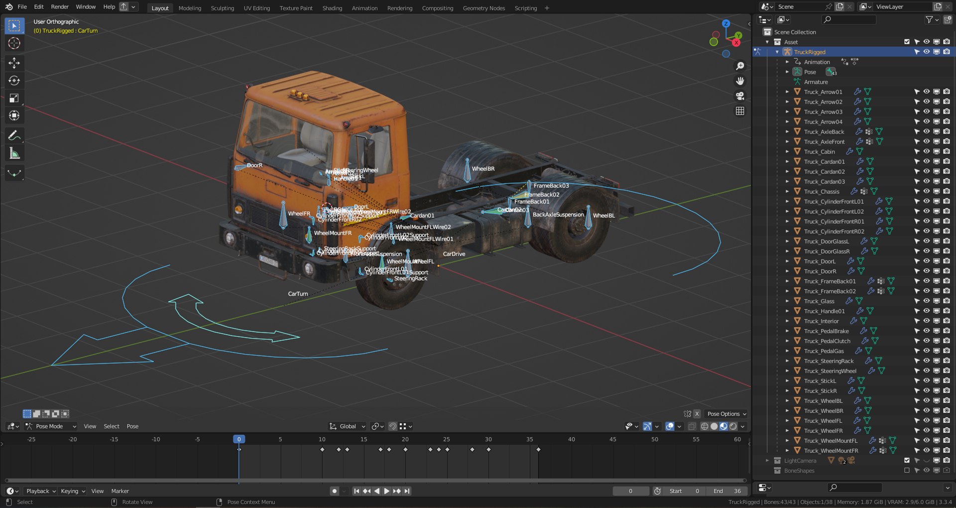Open the Playback popover
Viewport: 956px width, 508px height.
coord(41,491)
